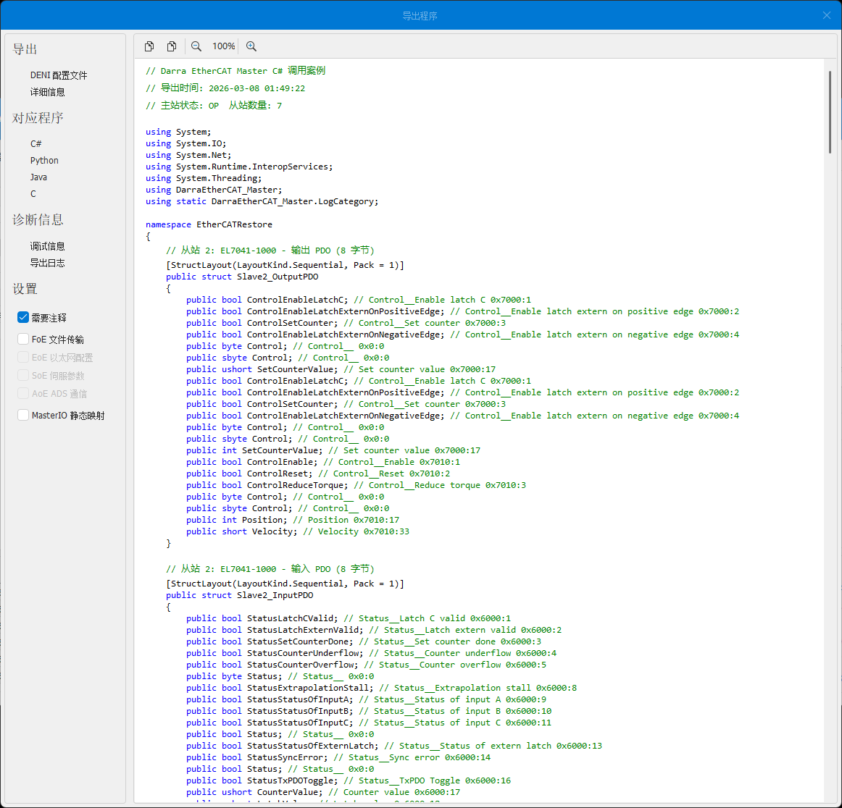
Task: Zoom in the code preview
Action: coord(251,46)
